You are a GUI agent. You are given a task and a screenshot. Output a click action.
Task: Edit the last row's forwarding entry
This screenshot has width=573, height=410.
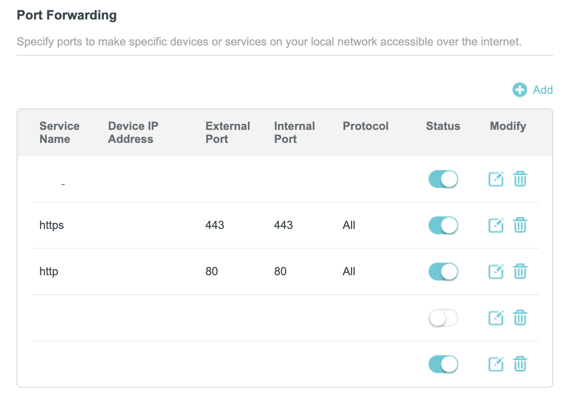click(x=495, y=364)
